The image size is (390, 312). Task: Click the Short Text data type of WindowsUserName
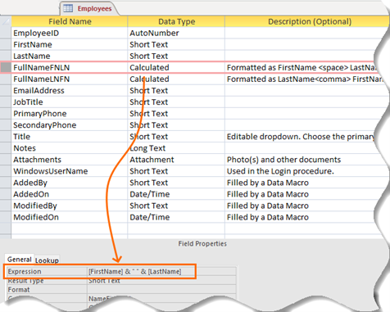pos(176,171)
